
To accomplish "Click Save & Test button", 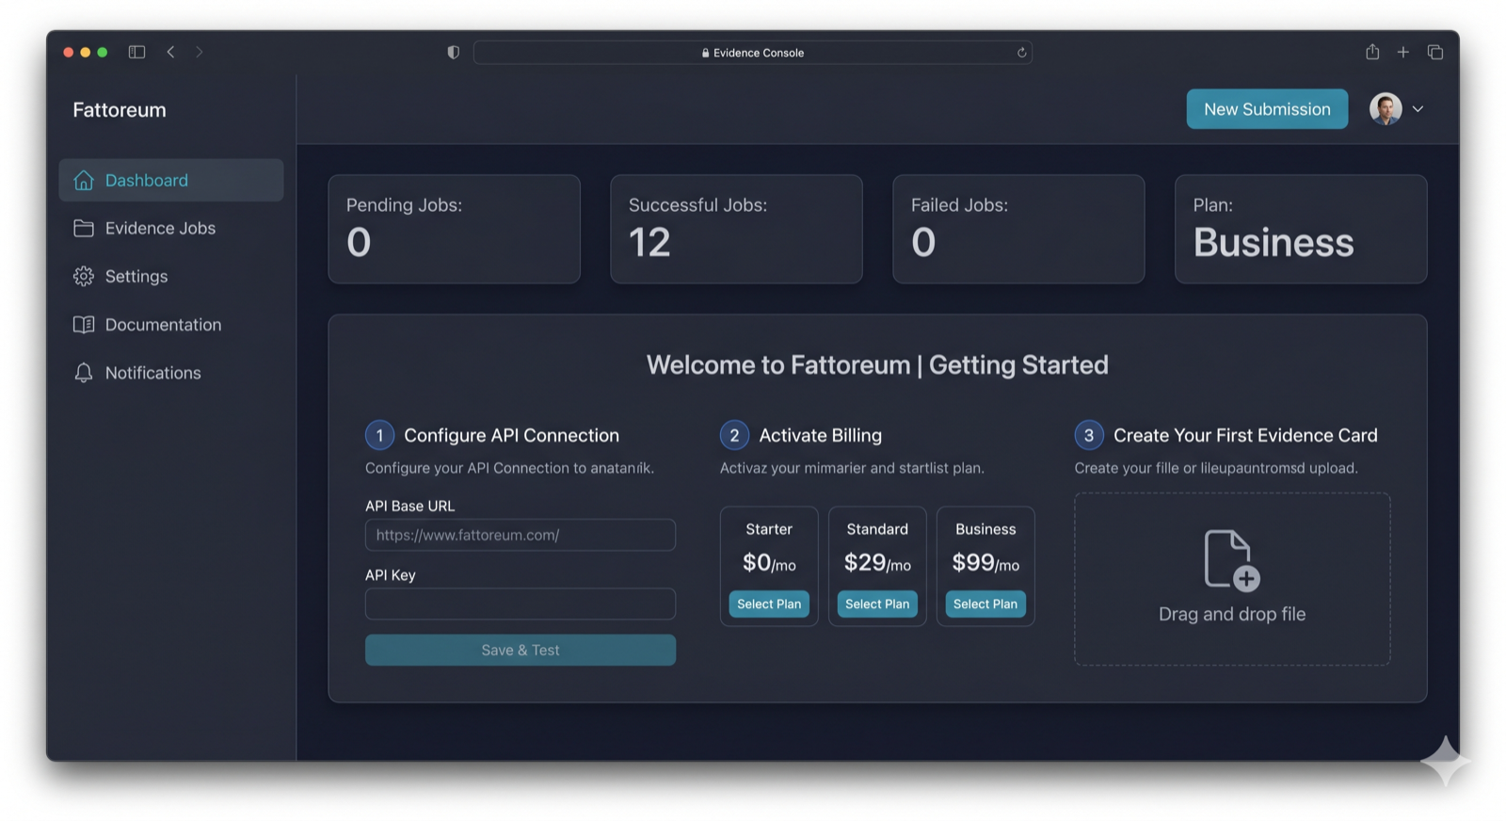I will click(x=521, y=650).
